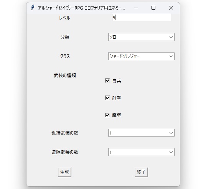Focus the レベル input field
The image size is (206, 189).
(142, 18)
